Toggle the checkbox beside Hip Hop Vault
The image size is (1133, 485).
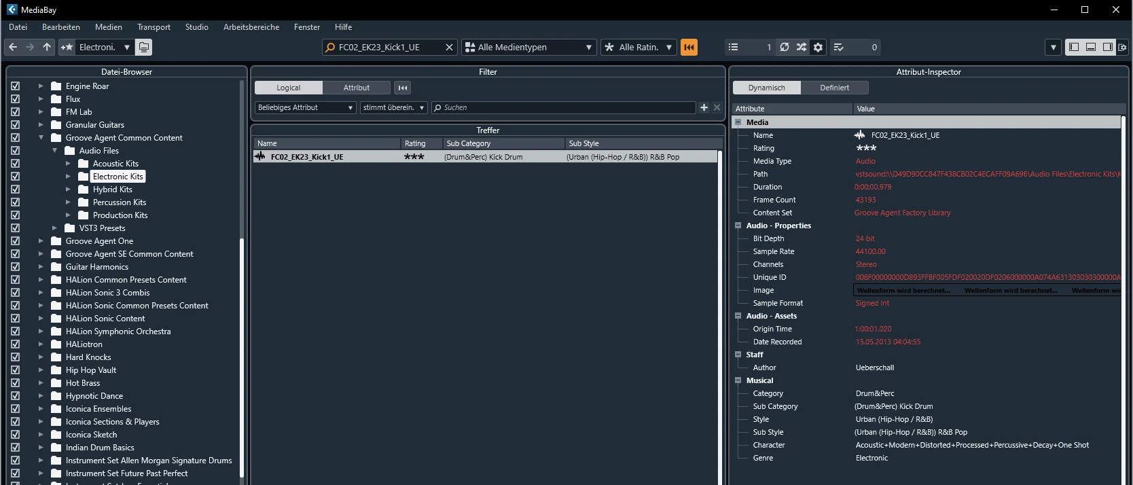tap(16, 370)
